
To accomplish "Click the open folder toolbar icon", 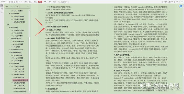I will [x=9, y=2].
